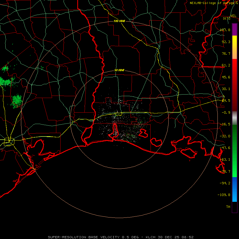The width and height of the screenshot is (239, 239).
Task: Select the 45.6 velocity scale value
Action: point(226,77)
